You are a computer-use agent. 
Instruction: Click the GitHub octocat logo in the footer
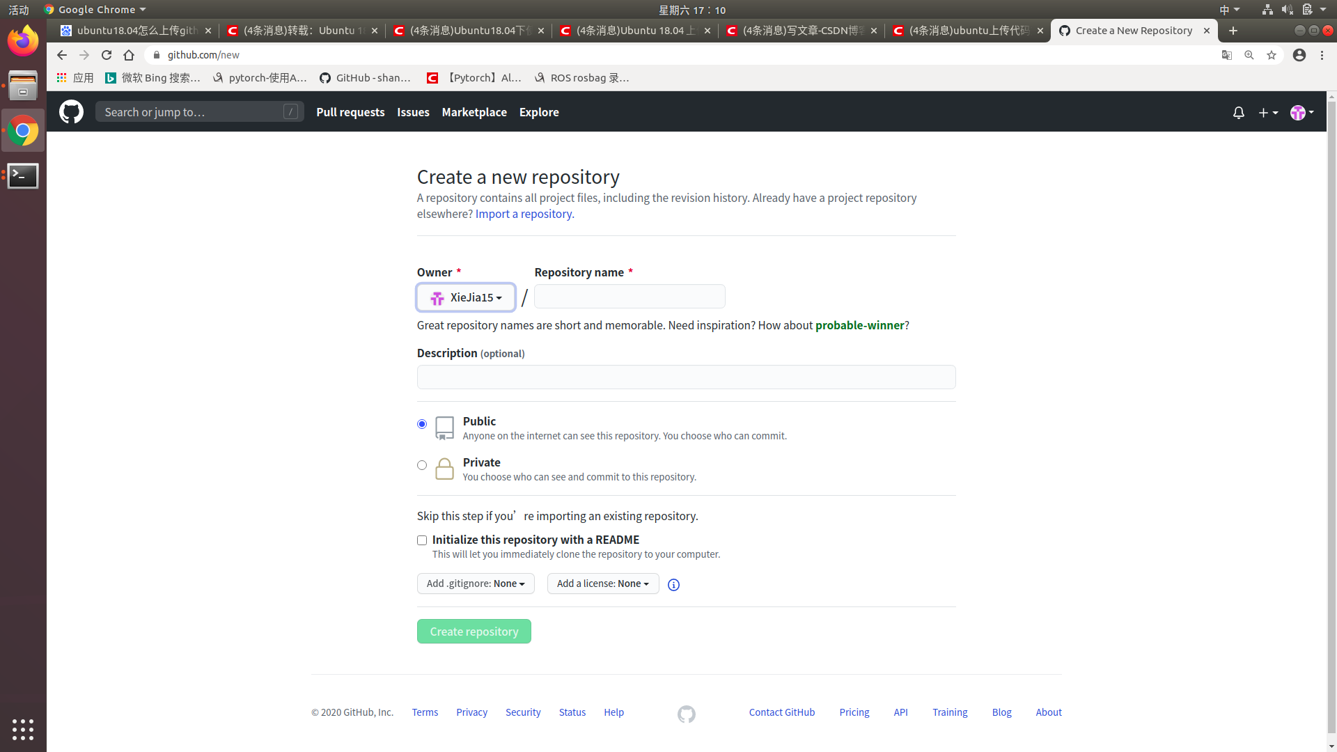pyautogui.click(x=686, y=714)
